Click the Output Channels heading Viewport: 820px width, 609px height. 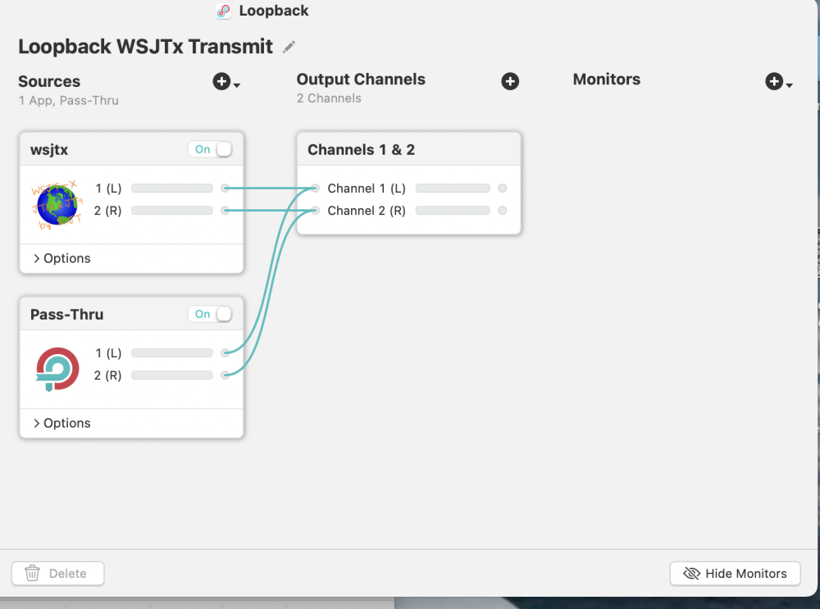pyautogui.click(x=361, y=80)
